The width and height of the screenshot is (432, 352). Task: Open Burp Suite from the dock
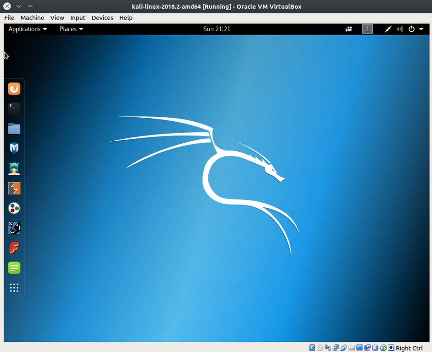14,188
